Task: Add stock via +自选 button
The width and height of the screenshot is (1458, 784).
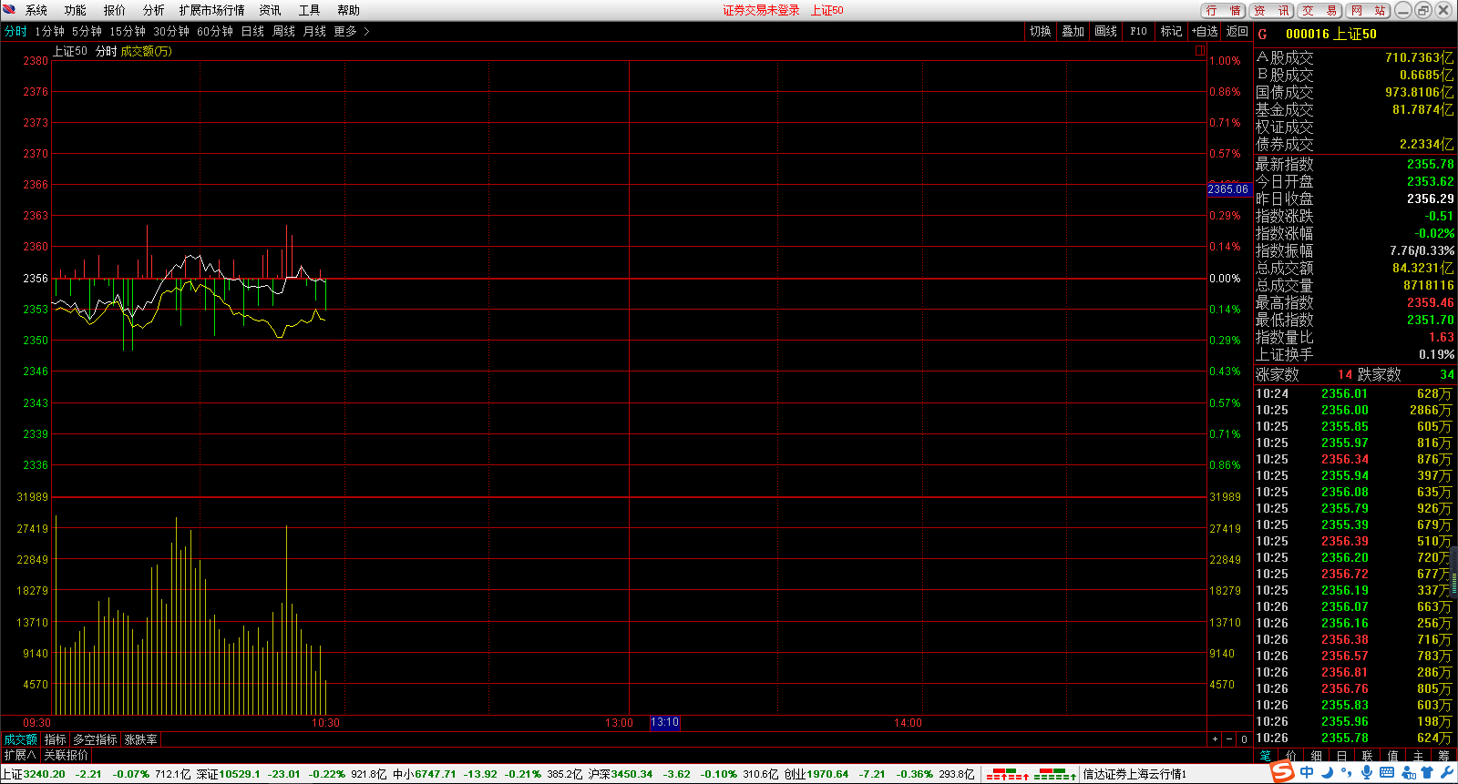Action: pos(1204,31)
